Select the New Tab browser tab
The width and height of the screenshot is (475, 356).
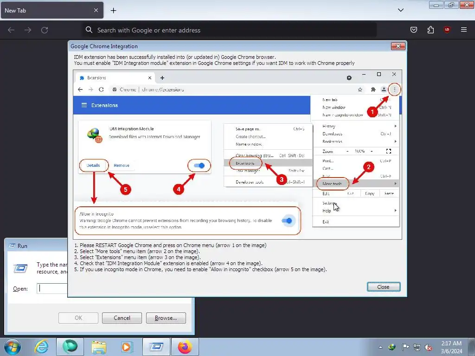pyautogui.click(x=52, y=10)
